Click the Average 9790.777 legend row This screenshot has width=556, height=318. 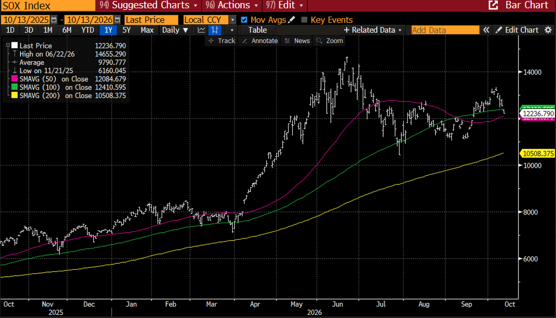click(x=68, y=63)
